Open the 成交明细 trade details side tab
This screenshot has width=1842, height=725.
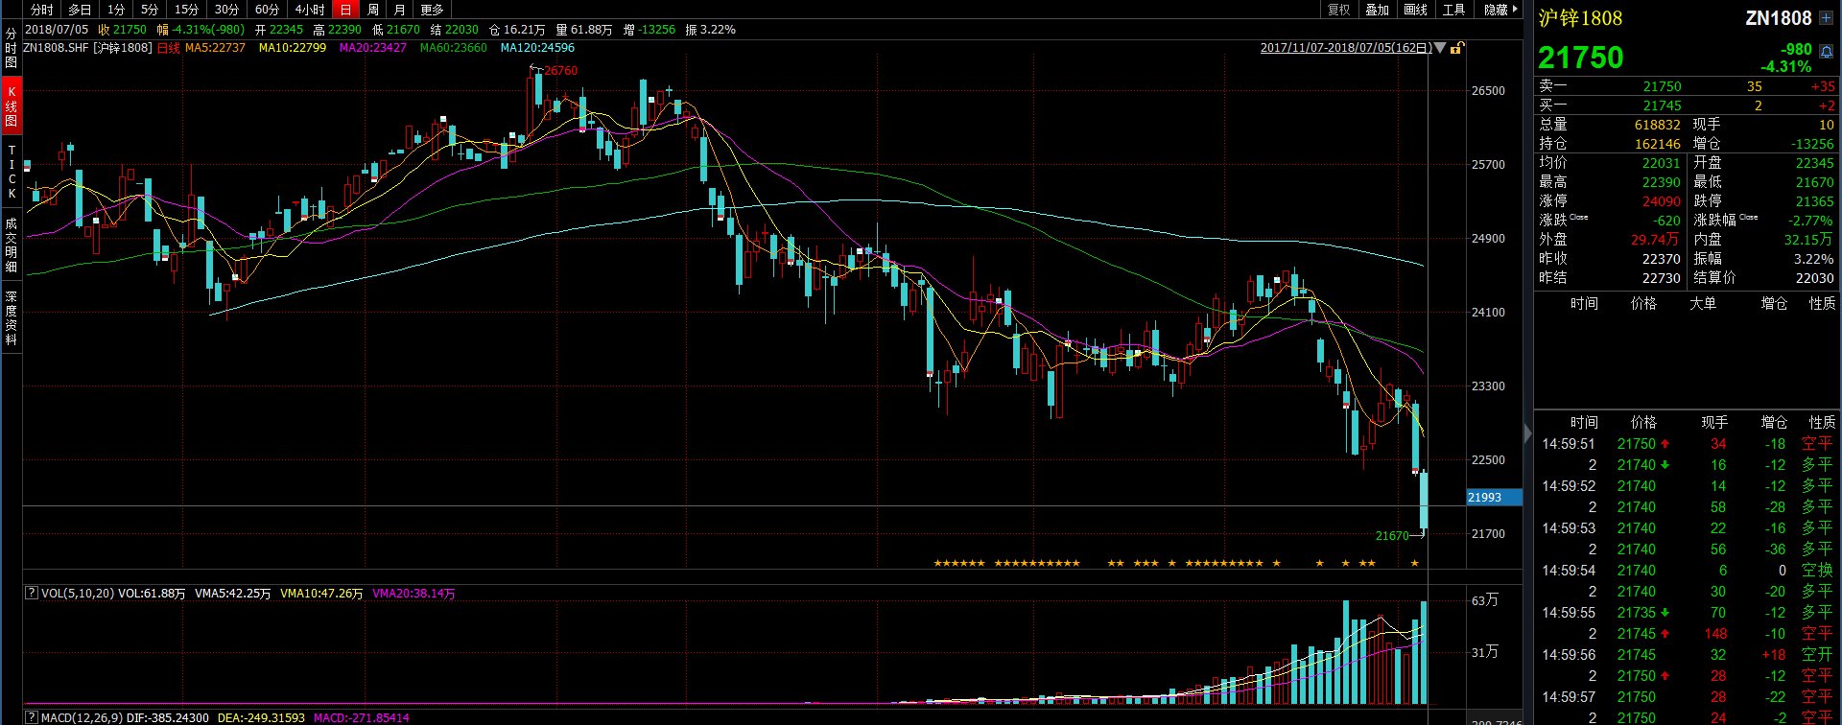click(x=12, y=245)
